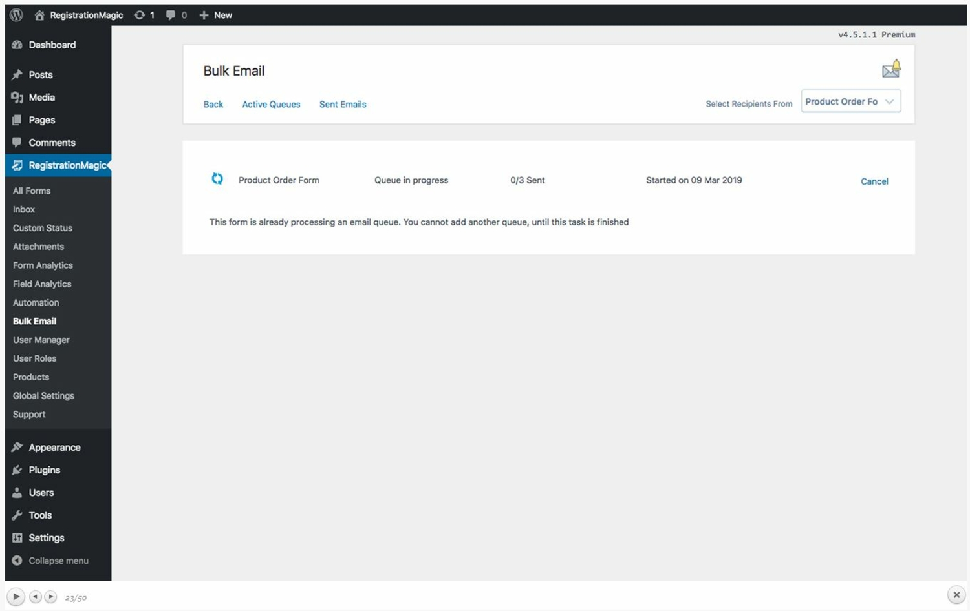Click the updates refresh icon
The height and width of the screenshot is (611, 970).
pos(139,15)
